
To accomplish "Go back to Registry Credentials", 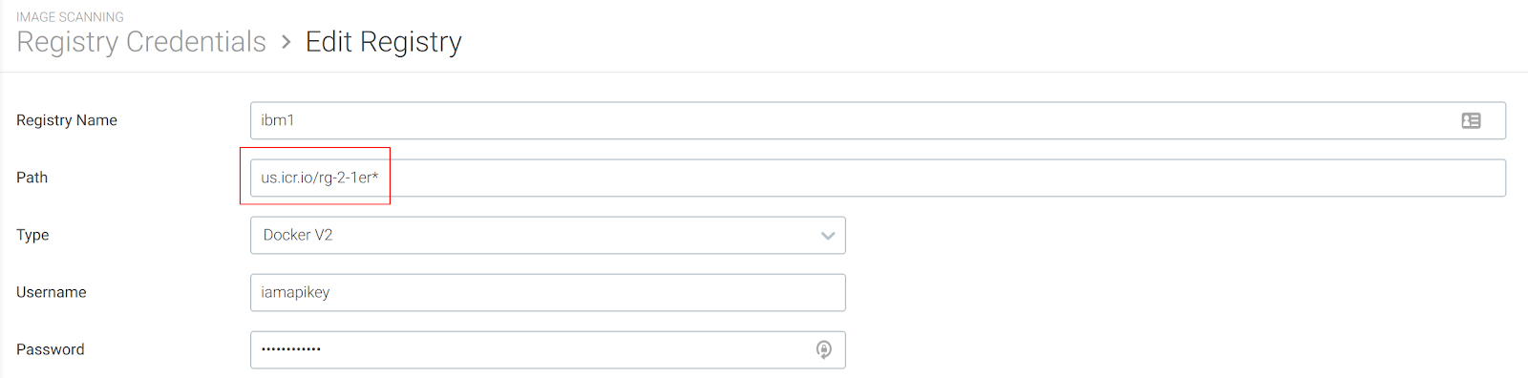I will coord(141,42).
